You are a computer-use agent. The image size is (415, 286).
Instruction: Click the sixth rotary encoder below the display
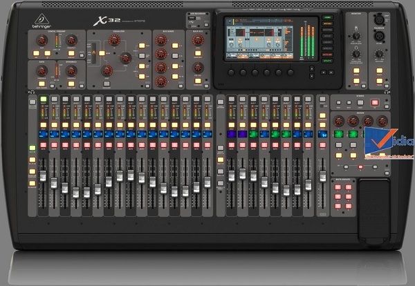[x=290, y=73]
